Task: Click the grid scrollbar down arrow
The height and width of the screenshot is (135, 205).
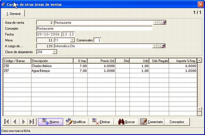Action: [199, 109]
